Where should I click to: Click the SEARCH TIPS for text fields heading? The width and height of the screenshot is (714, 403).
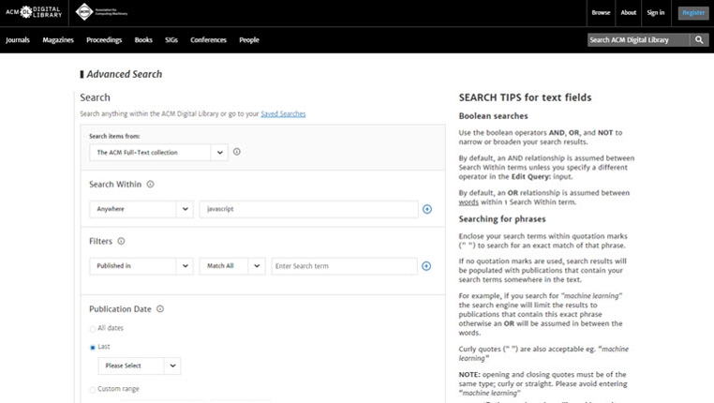pos(525,97)
